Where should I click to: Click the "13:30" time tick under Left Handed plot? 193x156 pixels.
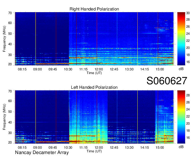pyautogui.click(x=129, y=148)
